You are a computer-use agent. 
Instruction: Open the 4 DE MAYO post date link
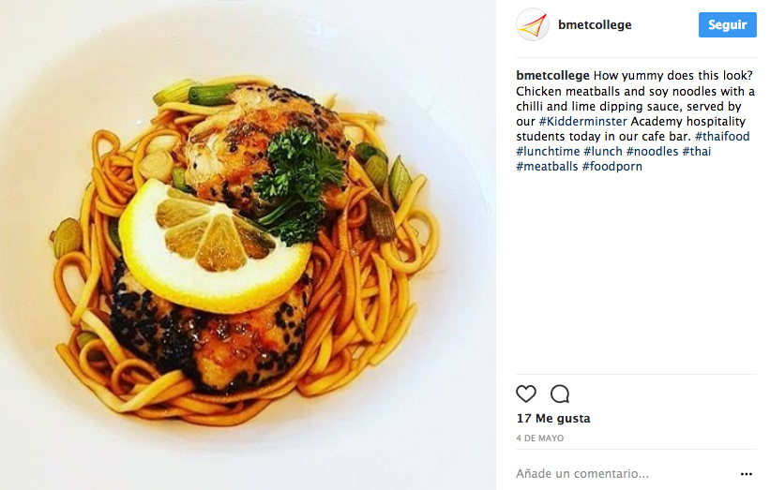[539, 438]
